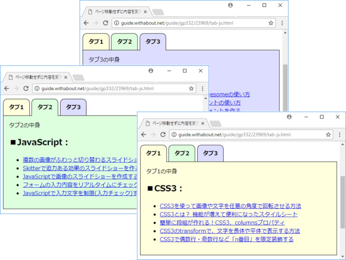This screenshot has width=346, height=260.
Task: Select タブ2 in the middle JavaScript window
Action: tap(45, 107)
